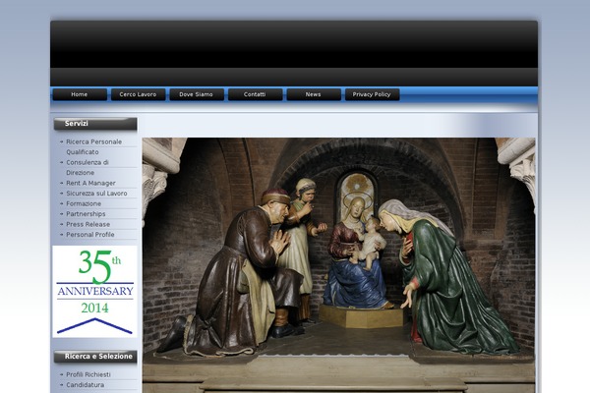
Task: Open the Candidatura link
Action: (x=86, y=385)
